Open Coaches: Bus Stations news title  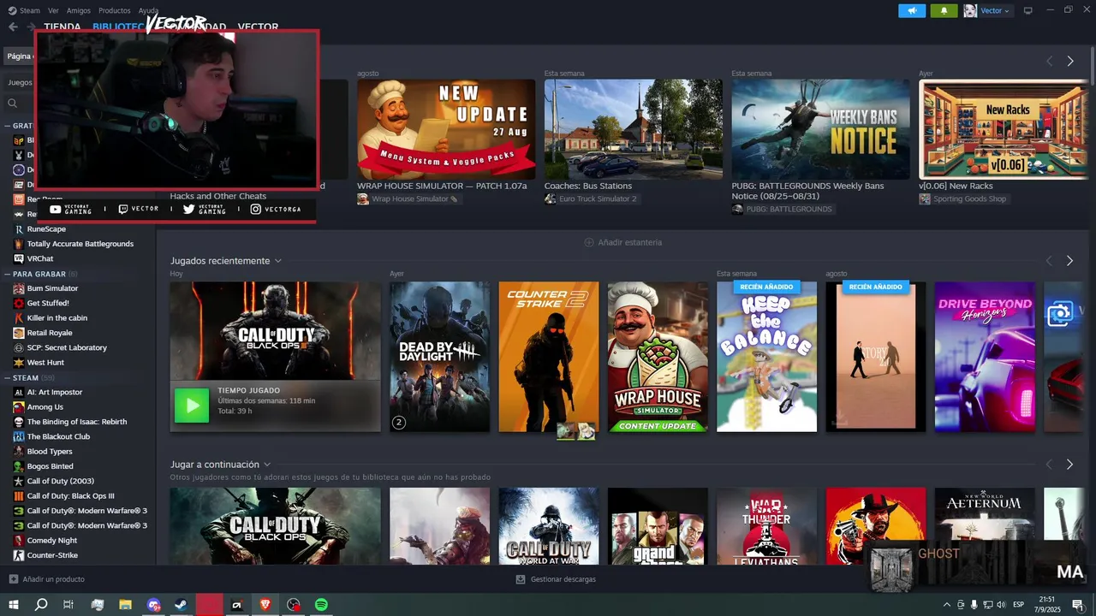587,186
